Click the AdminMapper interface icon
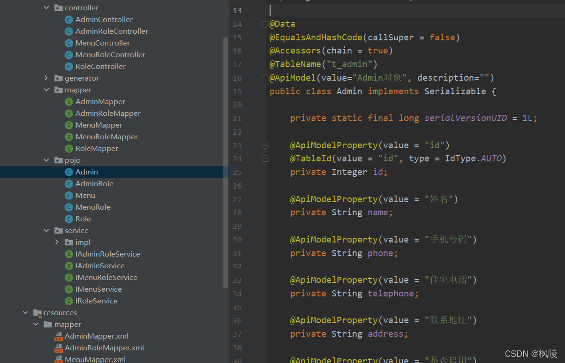Viewport: 565px width, 363px height. (x=69, y=101)
